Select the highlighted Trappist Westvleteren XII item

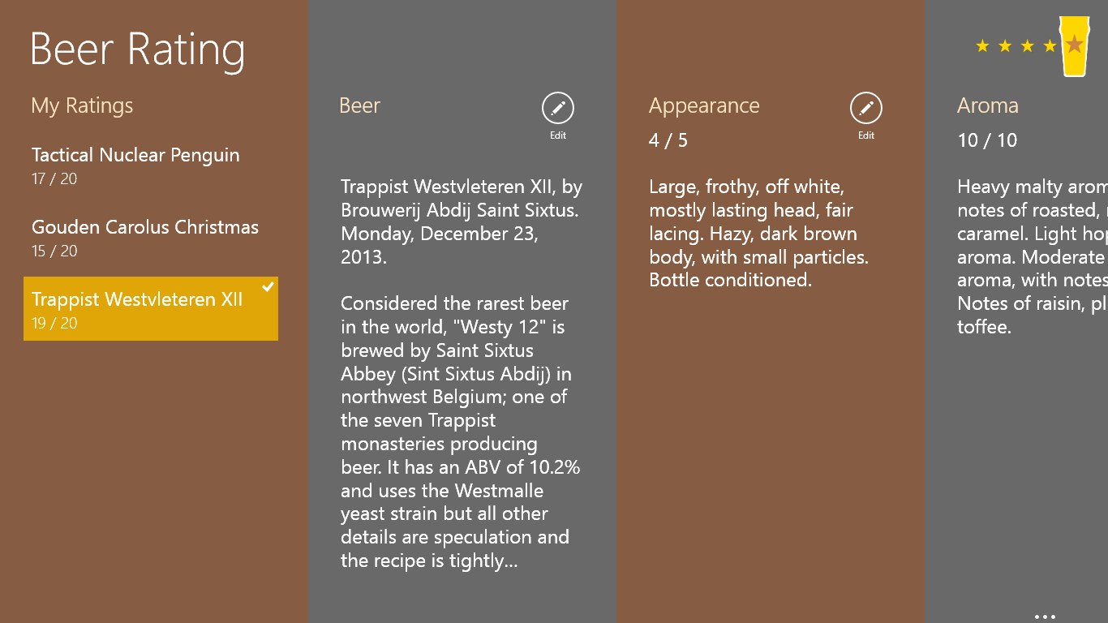(138, 308)
